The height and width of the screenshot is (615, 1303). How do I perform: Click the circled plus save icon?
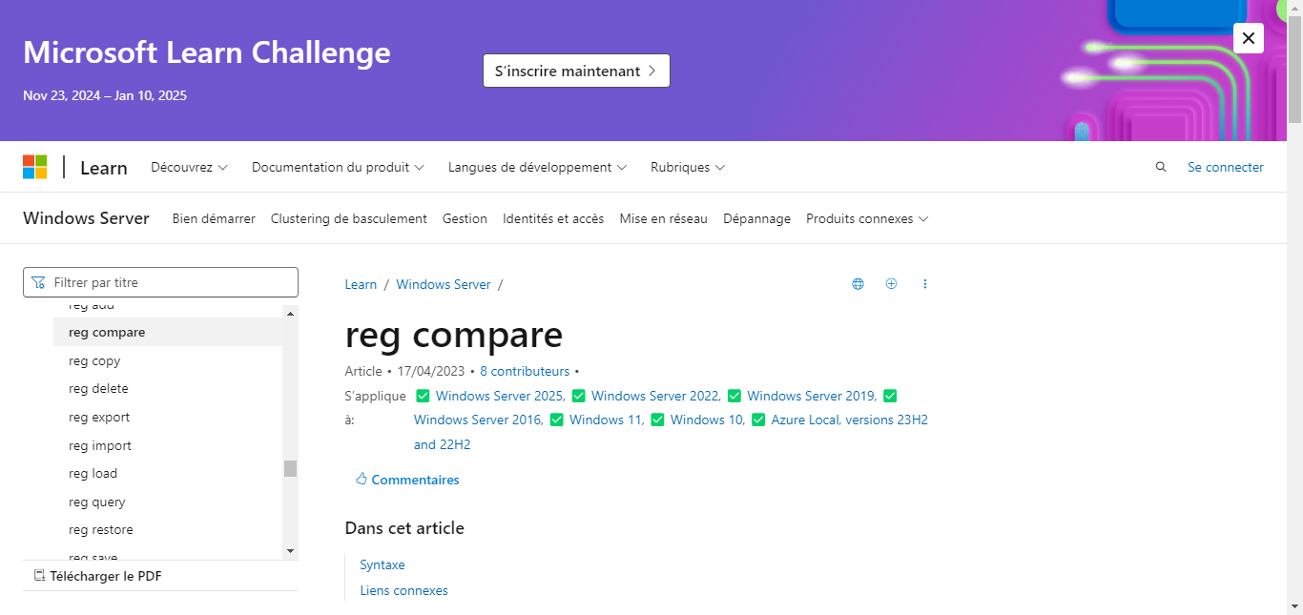(x=891, y=284)
